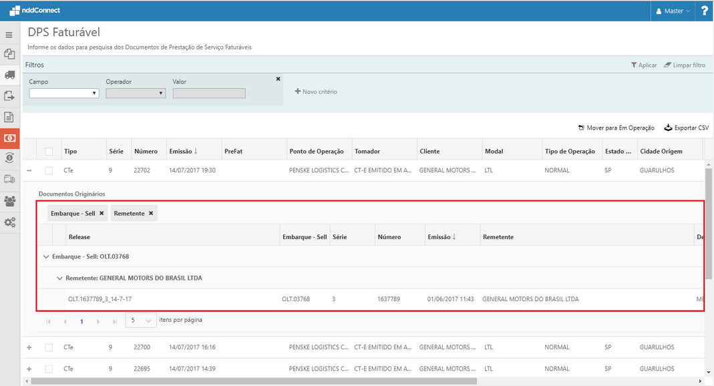Screen dimensions: 714x386
Task: Click Mover para Em Operação button
Action: point(616,128)
